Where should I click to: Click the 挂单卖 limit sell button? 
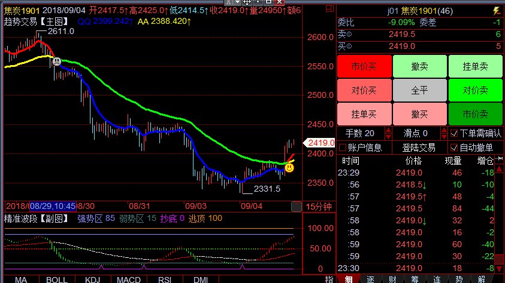[475, 66]
